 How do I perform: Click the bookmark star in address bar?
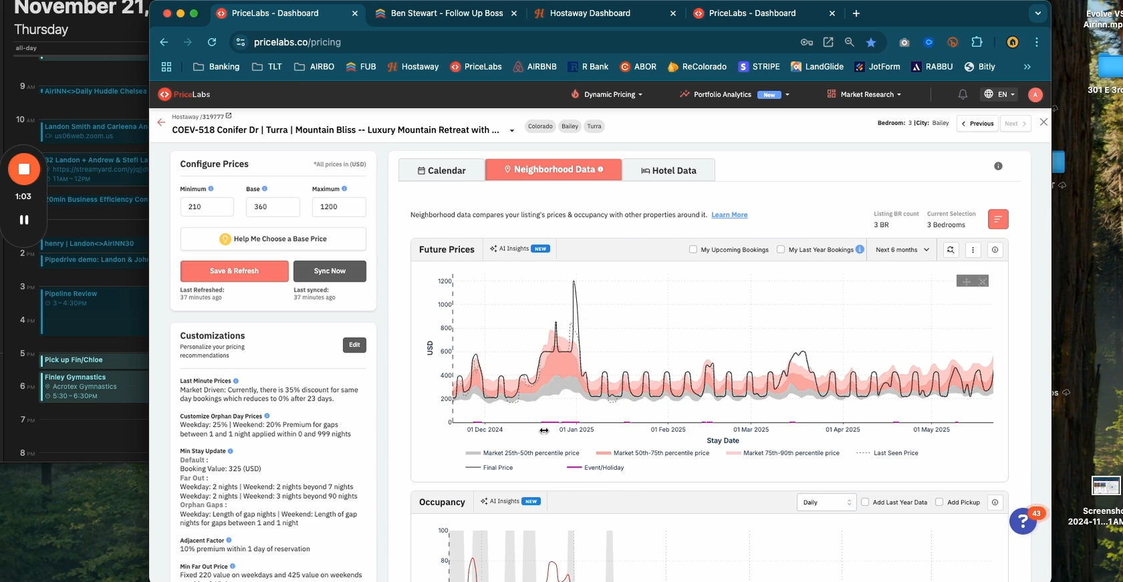pos(871,42)
